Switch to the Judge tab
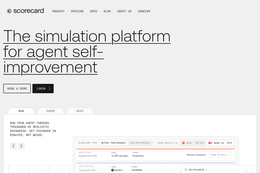This screenshot has height=173, width=260. pos(51,111)
